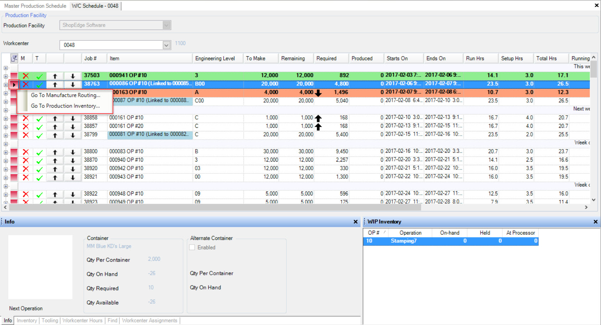Click large up arrow in job 38858 row
This screenshot has height=325, width=601.
[x=318, y=118]
